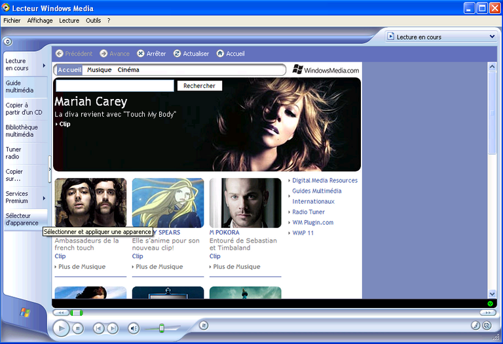Click the two men french touch thumbnail

click(90, 203)
